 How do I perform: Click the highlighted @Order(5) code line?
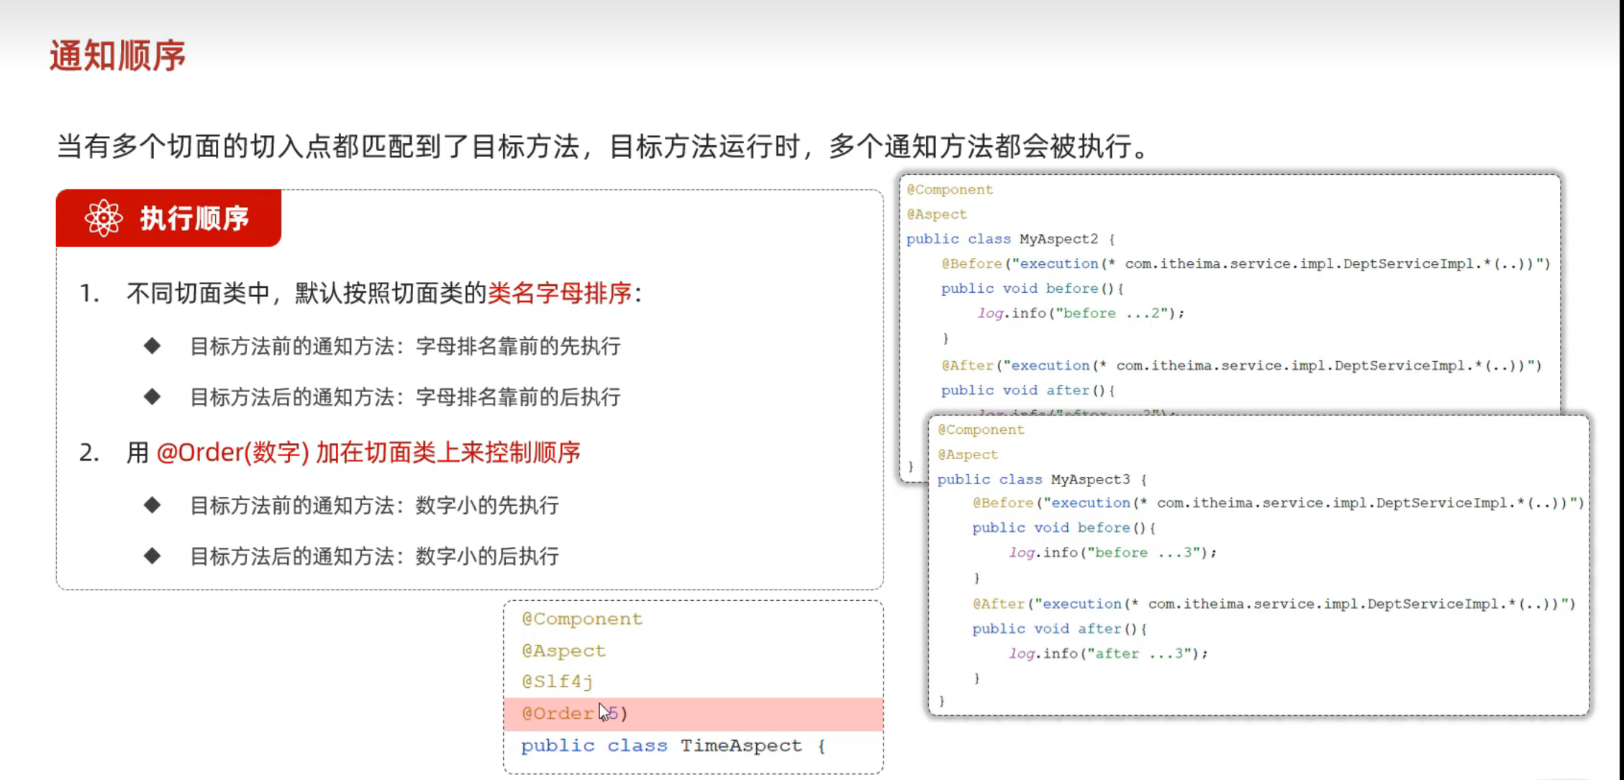[x=573, y=714]
